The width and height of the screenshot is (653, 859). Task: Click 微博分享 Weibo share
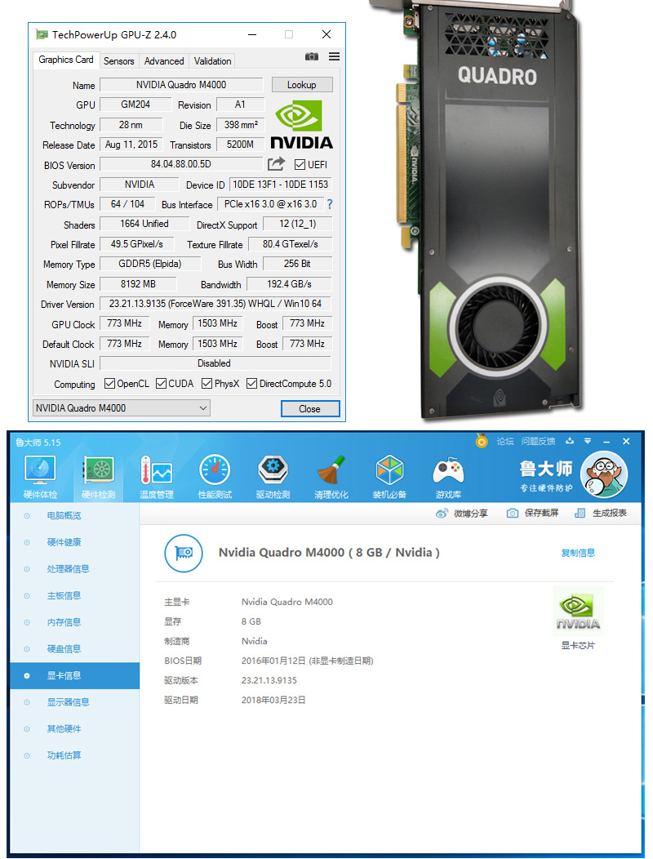[x=461, y=514]
